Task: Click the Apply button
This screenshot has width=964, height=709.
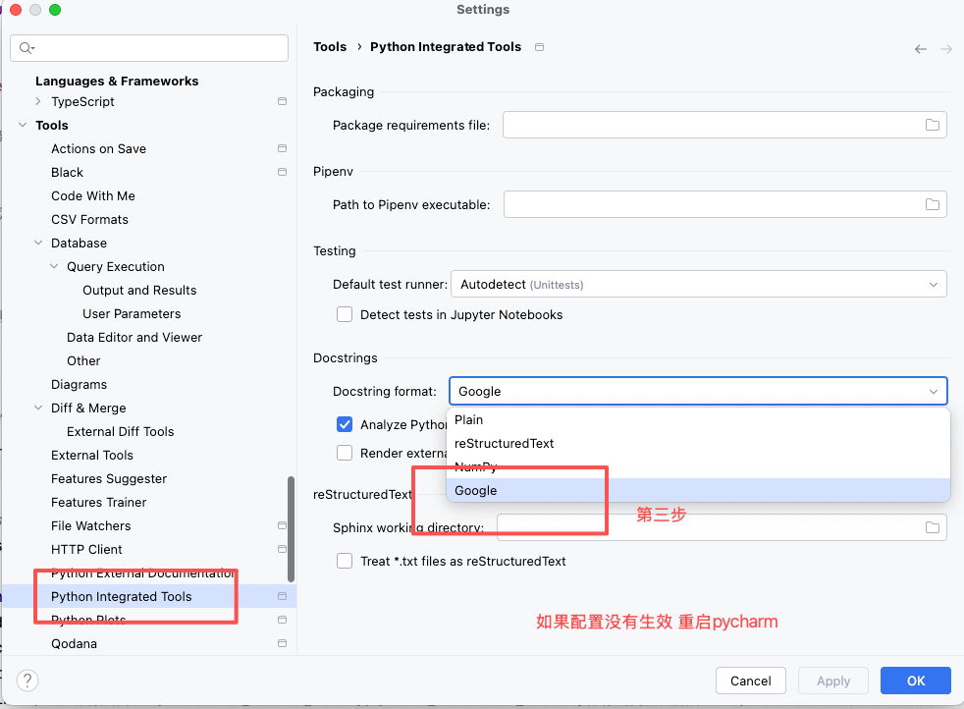Action: coord(833,681)
